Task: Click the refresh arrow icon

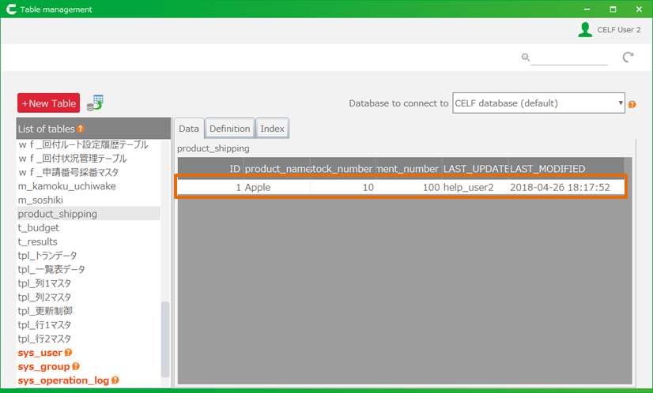Action: (x=628, y=58)
